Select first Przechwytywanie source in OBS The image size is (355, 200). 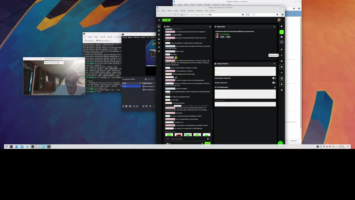tap(149, 86)
